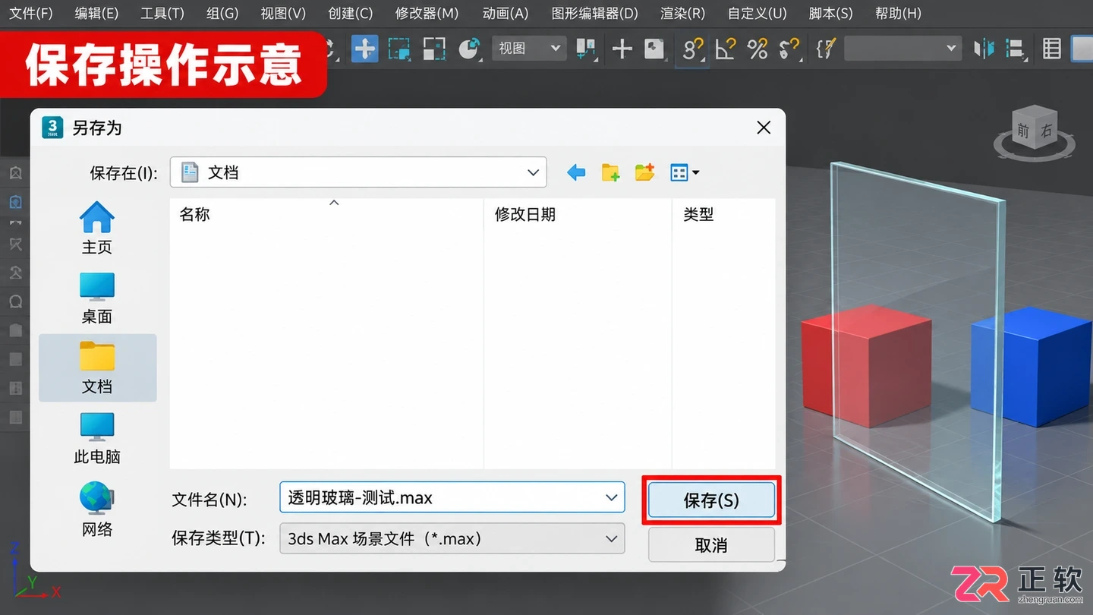Toggle the 3D Snaps icon
The height and width of the screenshot is (615, 1093).
click(x=692, y=49)
